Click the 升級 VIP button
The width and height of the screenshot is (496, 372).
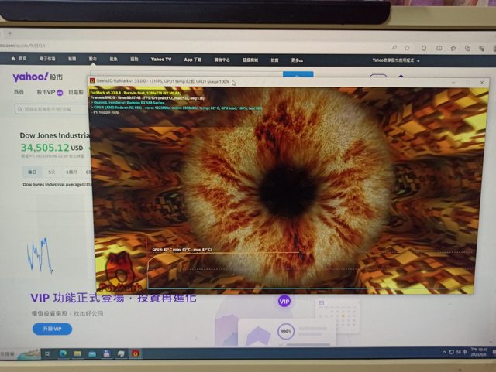53,329
